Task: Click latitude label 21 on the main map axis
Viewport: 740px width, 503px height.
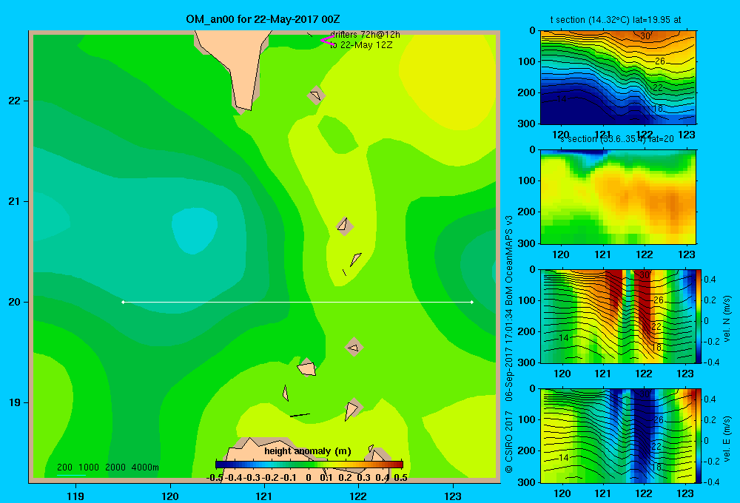Action: [14, 201]
